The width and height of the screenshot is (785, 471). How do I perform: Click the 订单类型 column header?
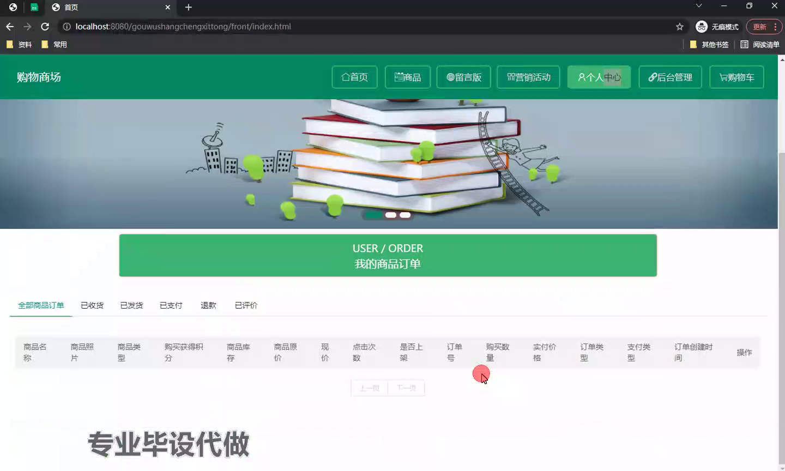click(x=592, y=352)
